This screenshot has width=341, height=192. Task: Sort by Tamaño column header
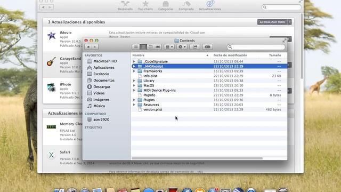(x=275, y=55)
